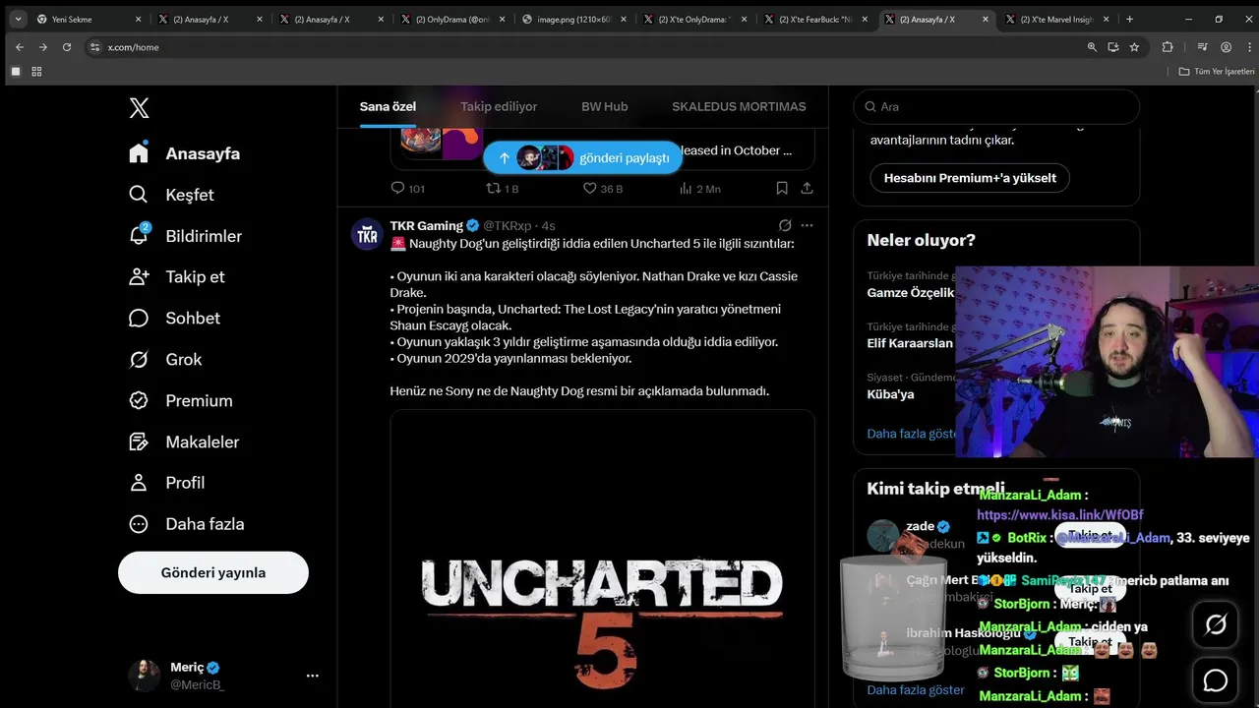Open the floating messages chat button
This screenshot has height=708, width=1259.
point(1217,679)
